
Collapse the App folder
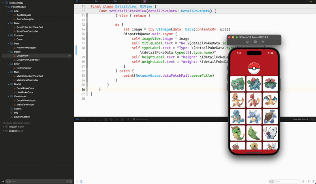coord(8,11)
